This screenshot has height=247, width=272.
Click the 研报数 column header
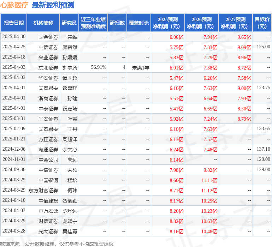pos(117,23)
